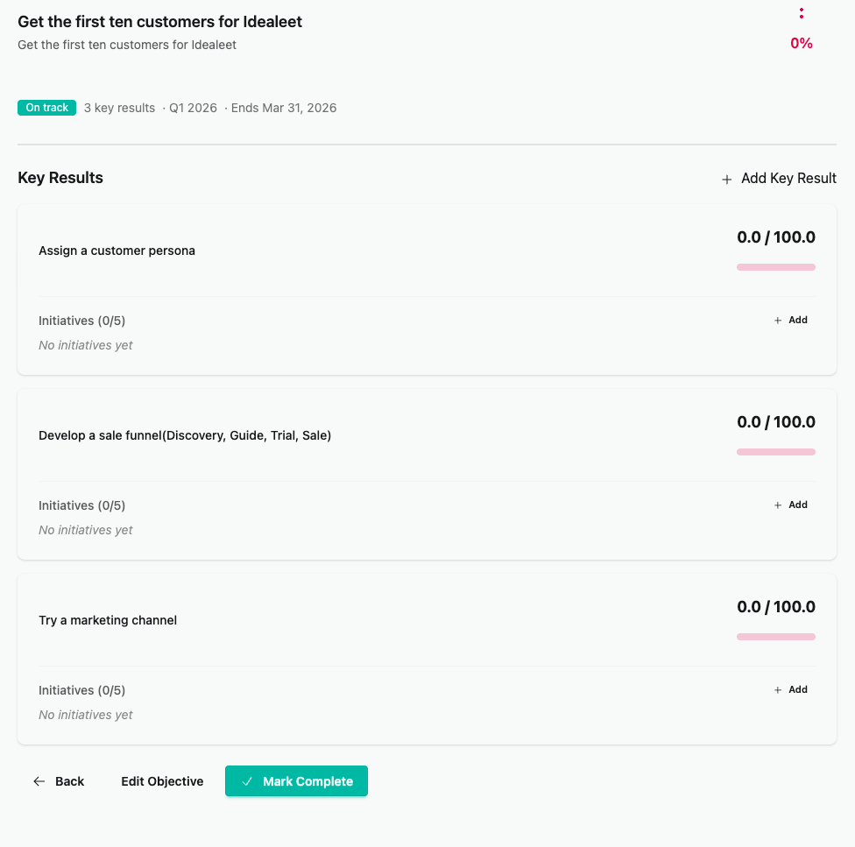
Task: Click Add under the marketing channel key result
Action: pyautogui.click(x=790, y=689)
